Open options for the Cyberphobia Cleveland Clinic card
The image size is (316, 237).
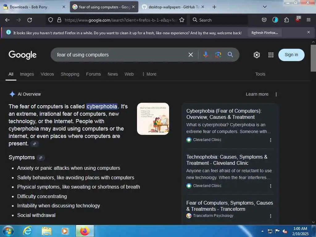pyautogui.click(x=270, y=140)
